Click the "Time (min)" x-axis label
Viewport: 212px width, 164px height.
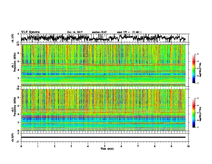click(x=107, y=149)
